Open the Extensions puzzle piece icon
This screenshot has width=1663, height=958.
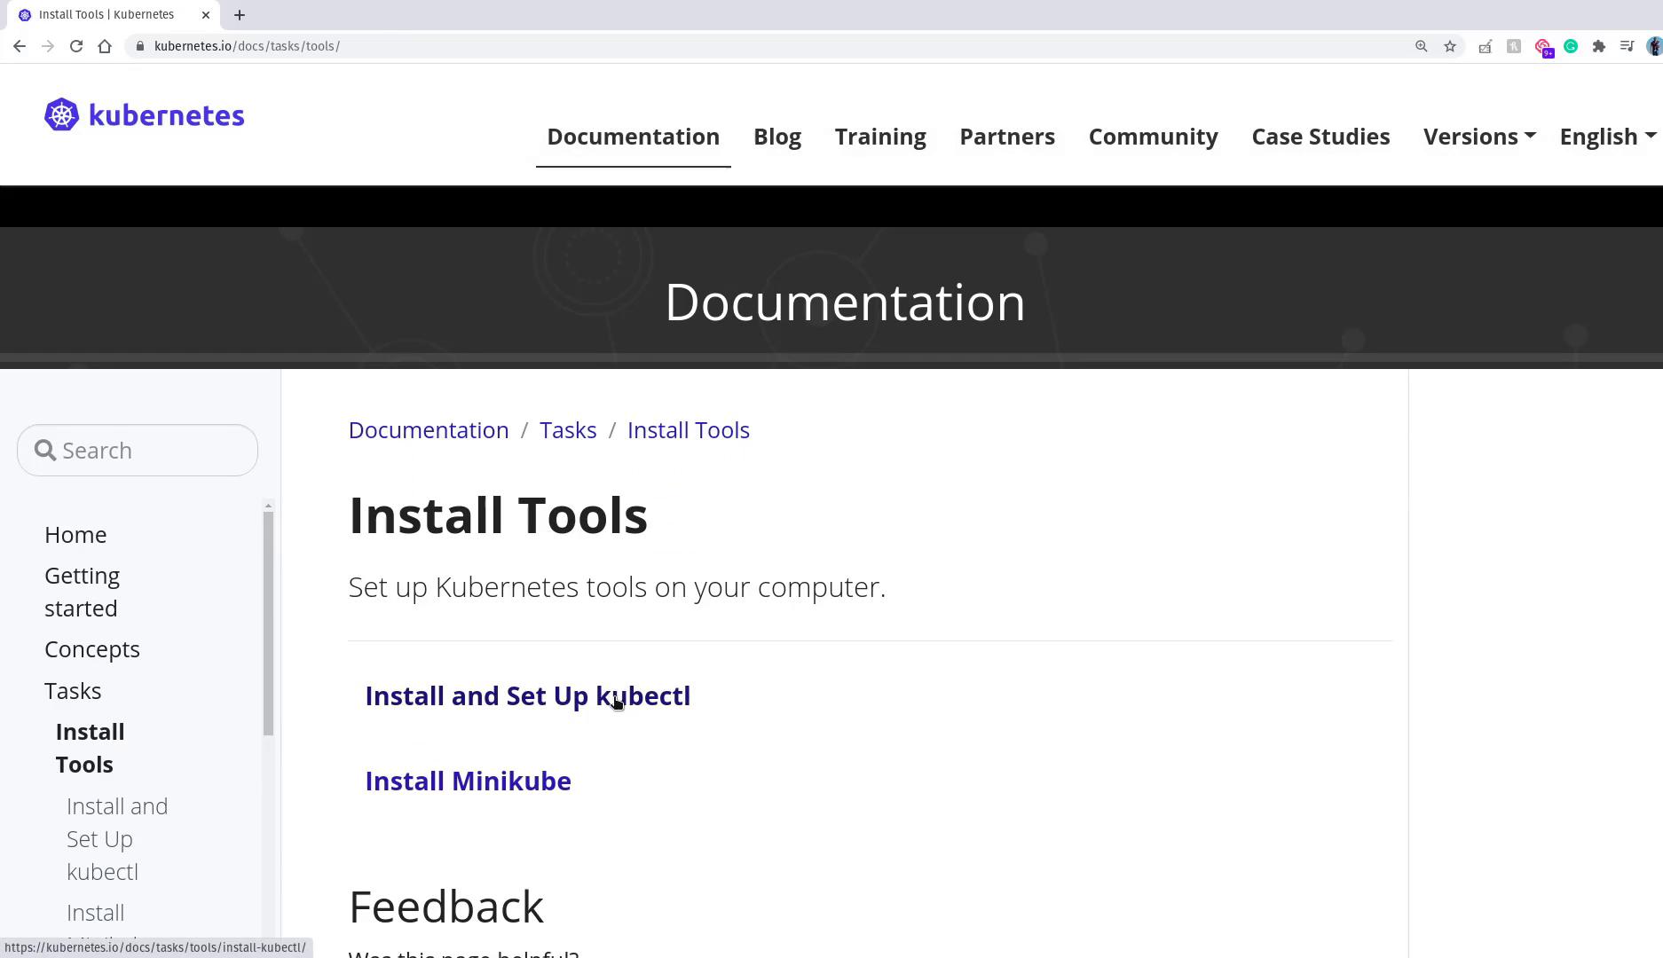click(x=1599, y=46)
